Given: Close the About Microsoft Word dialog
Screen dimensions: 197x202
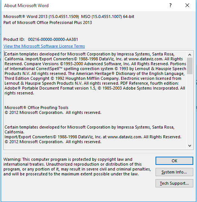Looking at the screenshot, I should click(187, 5).
